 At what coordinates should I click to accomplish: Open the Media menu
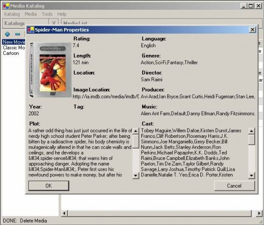30,14
